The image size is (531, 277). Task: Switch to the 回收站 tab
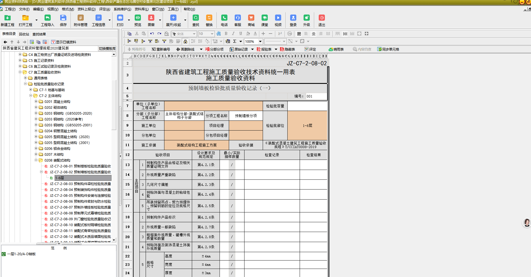click(x=24, y=34)
